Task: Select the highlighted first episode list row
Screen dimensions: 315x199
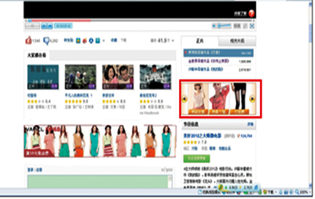Action: click(x=218, y=53)
